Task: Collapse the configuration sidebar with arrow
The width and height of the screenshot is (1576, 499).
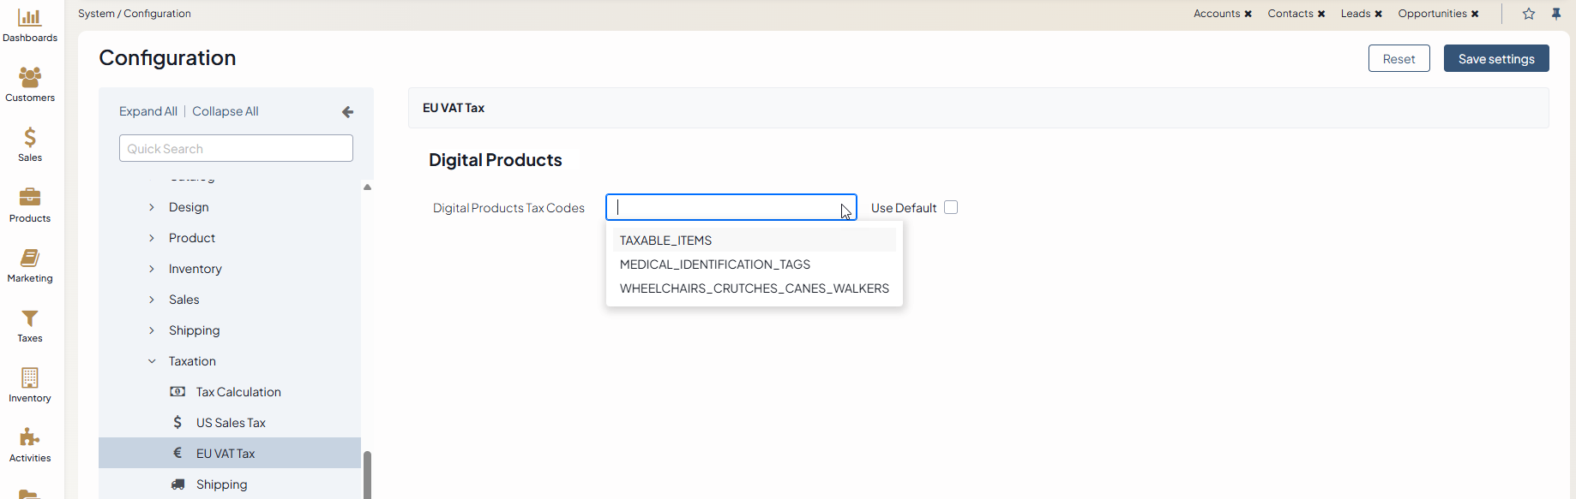Action: [x=347, y=112]
